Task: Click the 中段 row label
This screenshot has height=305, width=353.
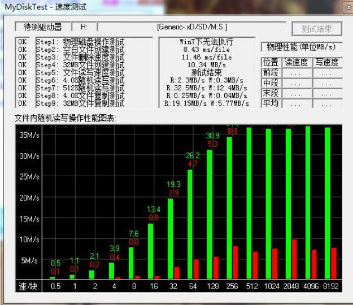Action: point(271,83)
